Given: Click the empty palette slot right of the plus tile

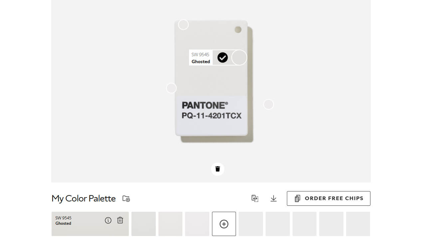Looking at the screenshot, I should [x=251, y=224].
